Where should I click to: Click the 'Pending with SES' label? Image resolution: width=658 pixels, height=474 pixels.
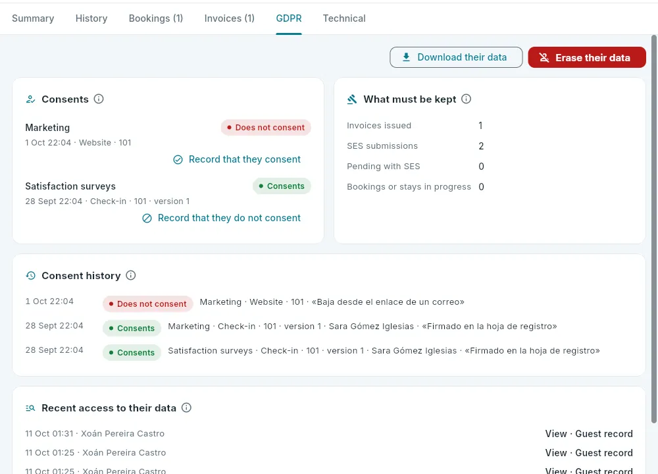[384, 167]
